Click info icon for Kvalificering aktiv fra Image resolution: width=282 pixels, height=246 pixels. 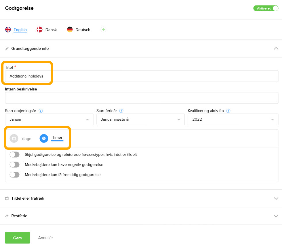coord(228,111)
